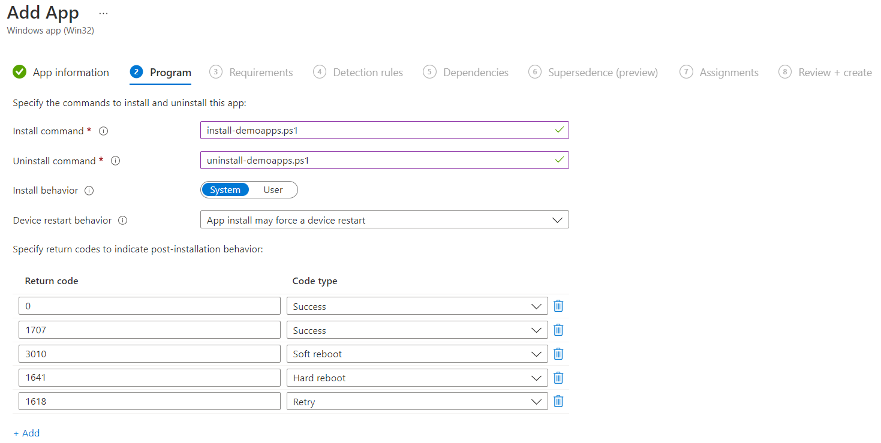Click the info icon beside Install command
Screen dimensions: 881x443
[103, 131]
